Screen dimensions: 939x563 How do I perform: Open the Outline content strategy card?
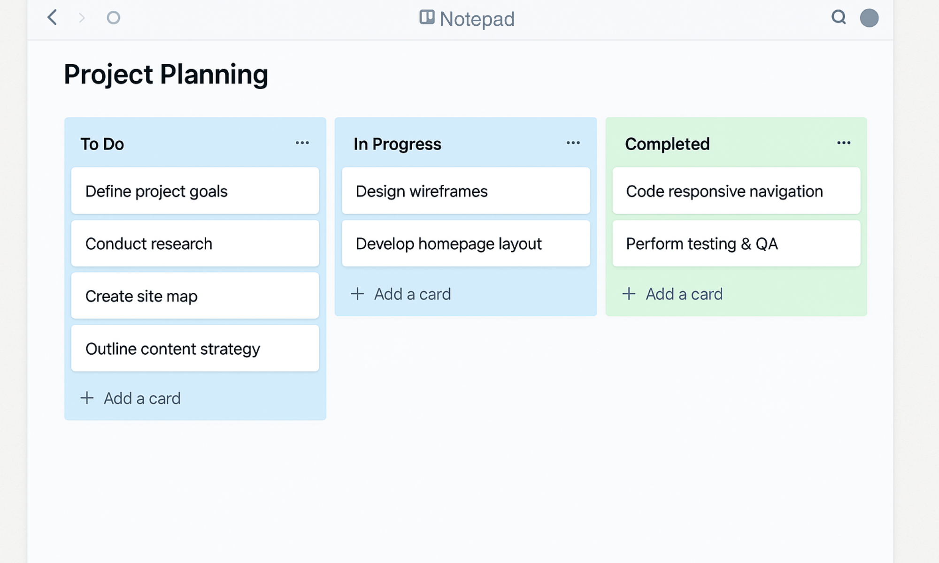pyautogui.click(x=195, y=349)
